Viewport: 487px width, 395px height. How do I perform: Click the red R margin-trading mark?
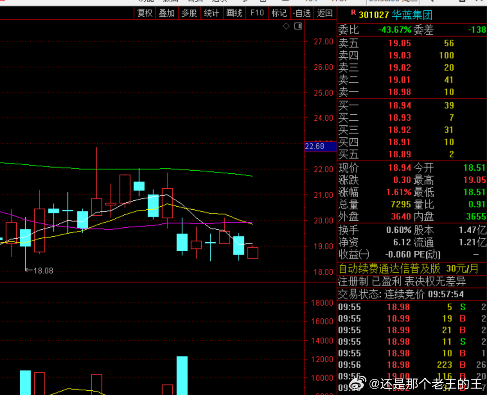click(x=353, y=12)
